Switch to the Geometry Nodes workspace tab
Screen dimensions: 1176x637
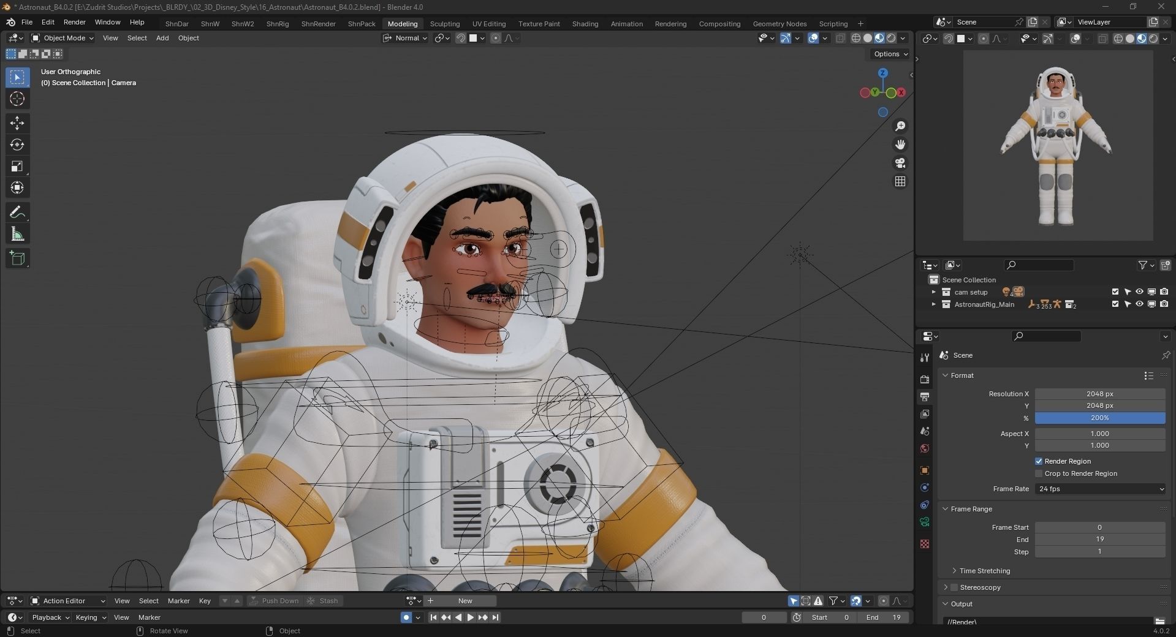tap(780, 24)
